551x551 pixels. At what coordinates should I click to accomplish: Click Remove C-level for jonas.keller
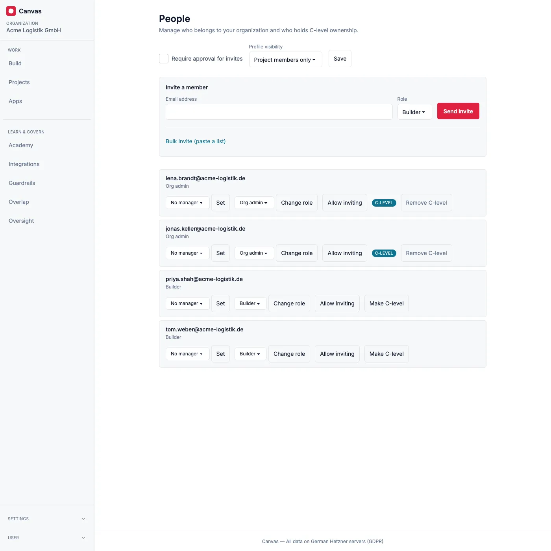click(x=426, y=253)
